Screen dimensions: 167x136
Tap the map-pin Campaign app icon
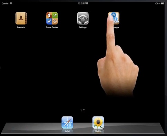point(114,18)
